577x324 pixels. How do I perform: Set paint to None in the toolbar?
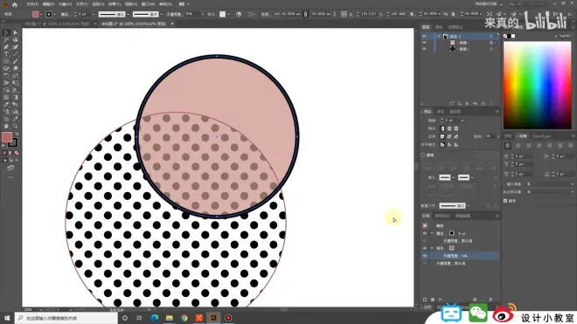tap(17, 153)
